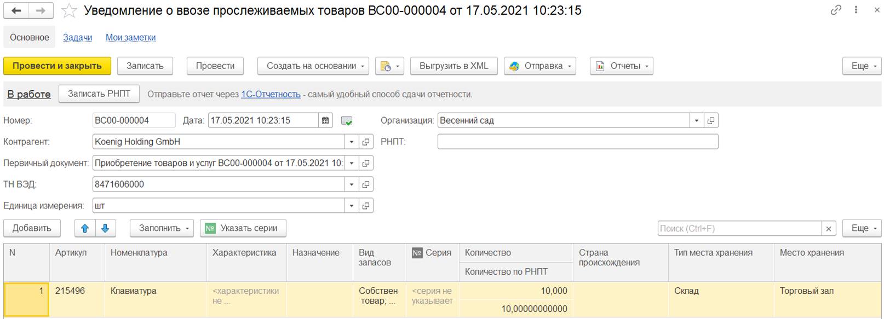Screen dimensions: 884x319
Task: Expand the ТН ВЭД dropdown list
Action: (x=352, y=184)
